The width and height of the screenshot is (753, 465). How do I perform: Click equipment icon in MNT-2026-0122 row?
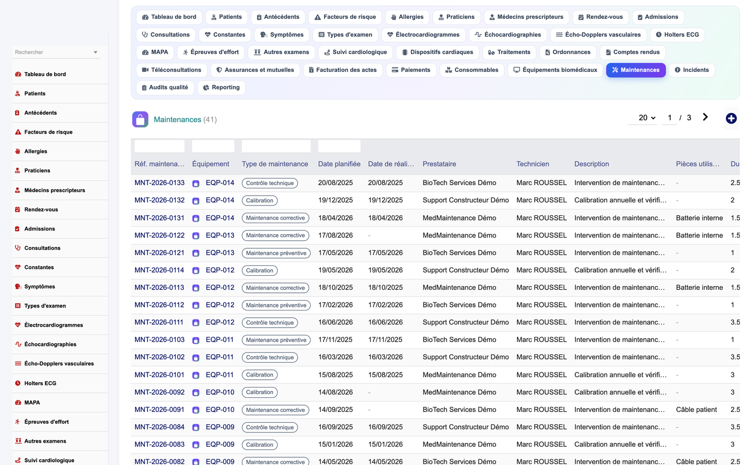coord(196,236)
